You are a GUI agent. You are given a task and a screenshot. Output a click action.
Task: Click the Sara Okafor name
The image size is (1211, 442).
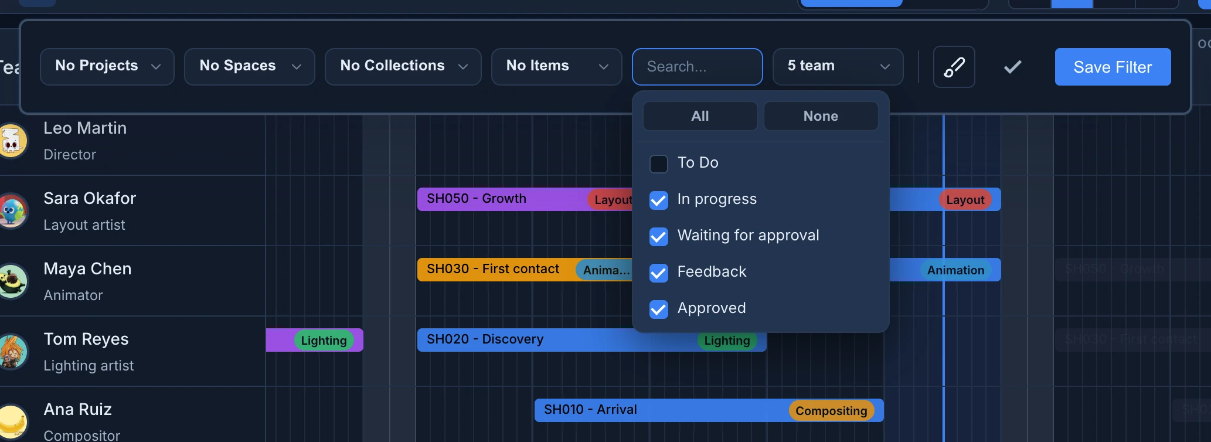tap(90, 198)
